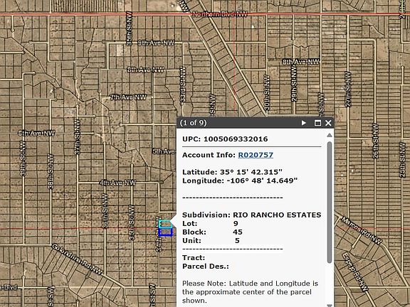Click the Gabaldon Rd NW road label
This screenshot has width=410, height=307.
point(77,259)
